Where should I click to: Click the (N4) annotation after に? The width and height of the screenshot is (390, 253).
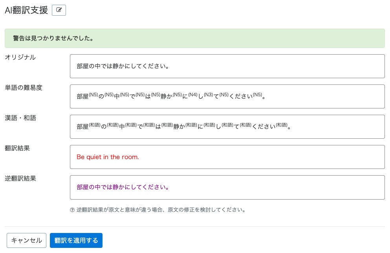tap(193, 95)
